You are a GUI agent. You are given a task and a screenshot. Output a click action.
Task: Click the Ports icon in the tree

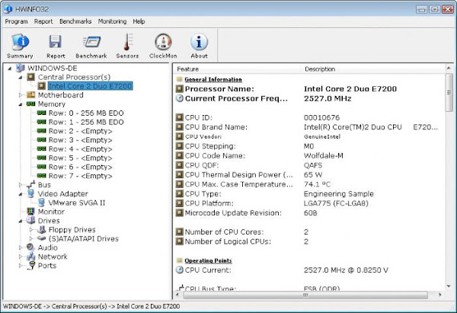coord(31,266)
